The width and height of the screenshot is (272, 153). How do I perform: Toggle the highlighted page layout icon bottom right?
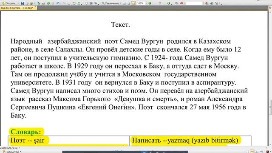coord(252,152)
